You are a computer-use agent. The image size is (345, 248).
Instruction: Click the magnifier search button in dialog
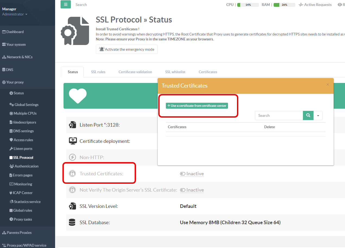pyautogui.click(x=308, y=115)
